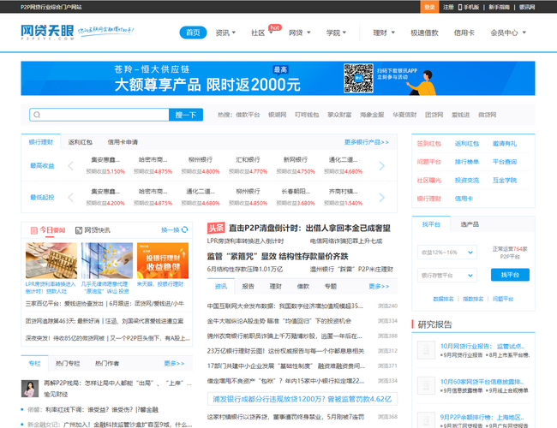Go to next items in 最高收益 row
Viewport: 557px width, 428px height.
382,165
